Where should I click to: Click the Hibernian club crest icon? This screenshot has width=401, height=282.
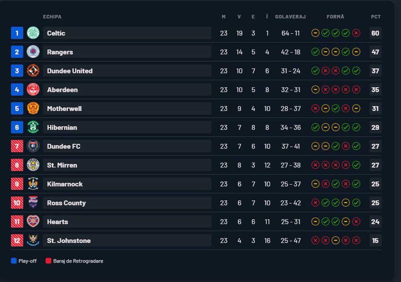tap(33, 127)
